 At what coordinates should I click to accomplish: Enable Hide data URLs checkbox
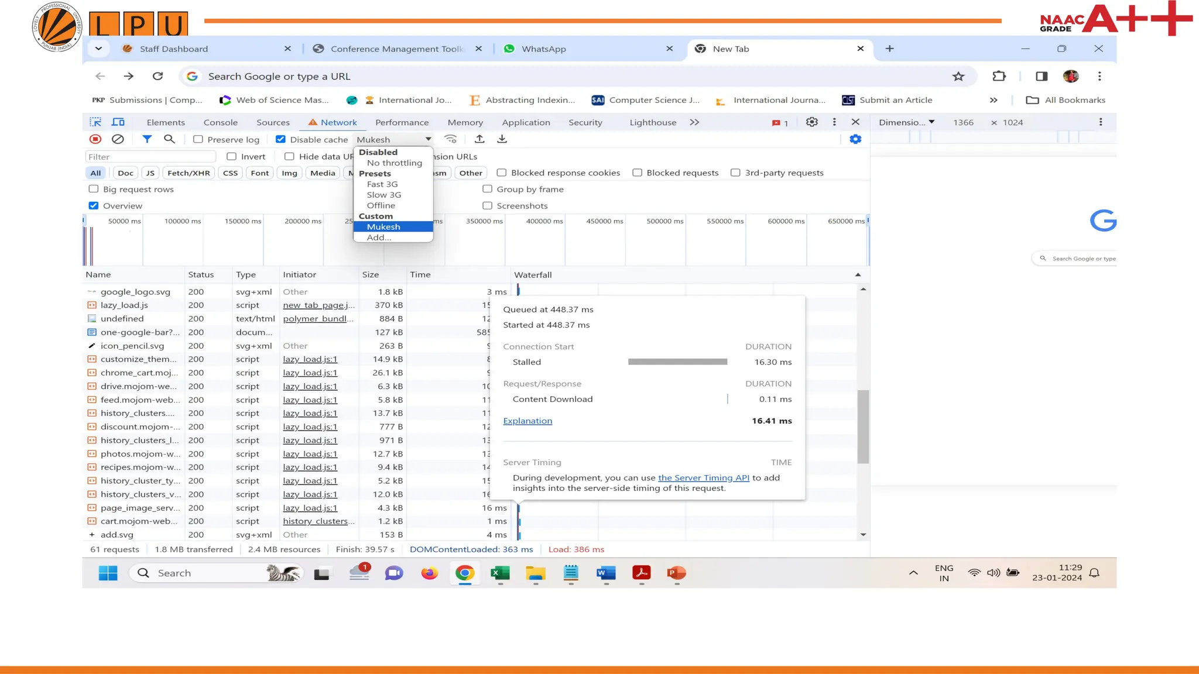point(289,156)
